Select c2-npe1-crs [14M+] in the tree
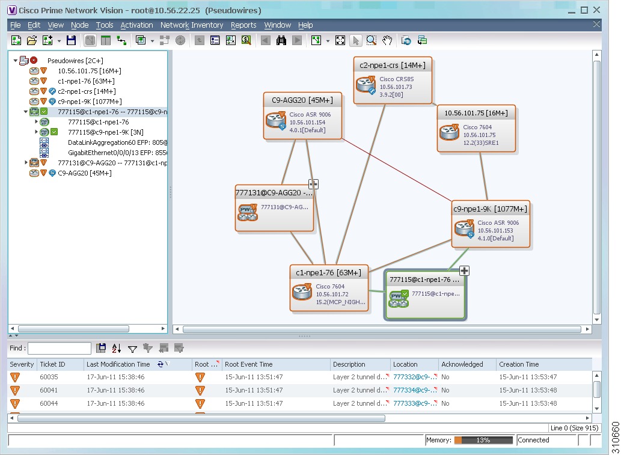Screen dimensions: 621x455 pyautogui.click(x=87, y=91)
